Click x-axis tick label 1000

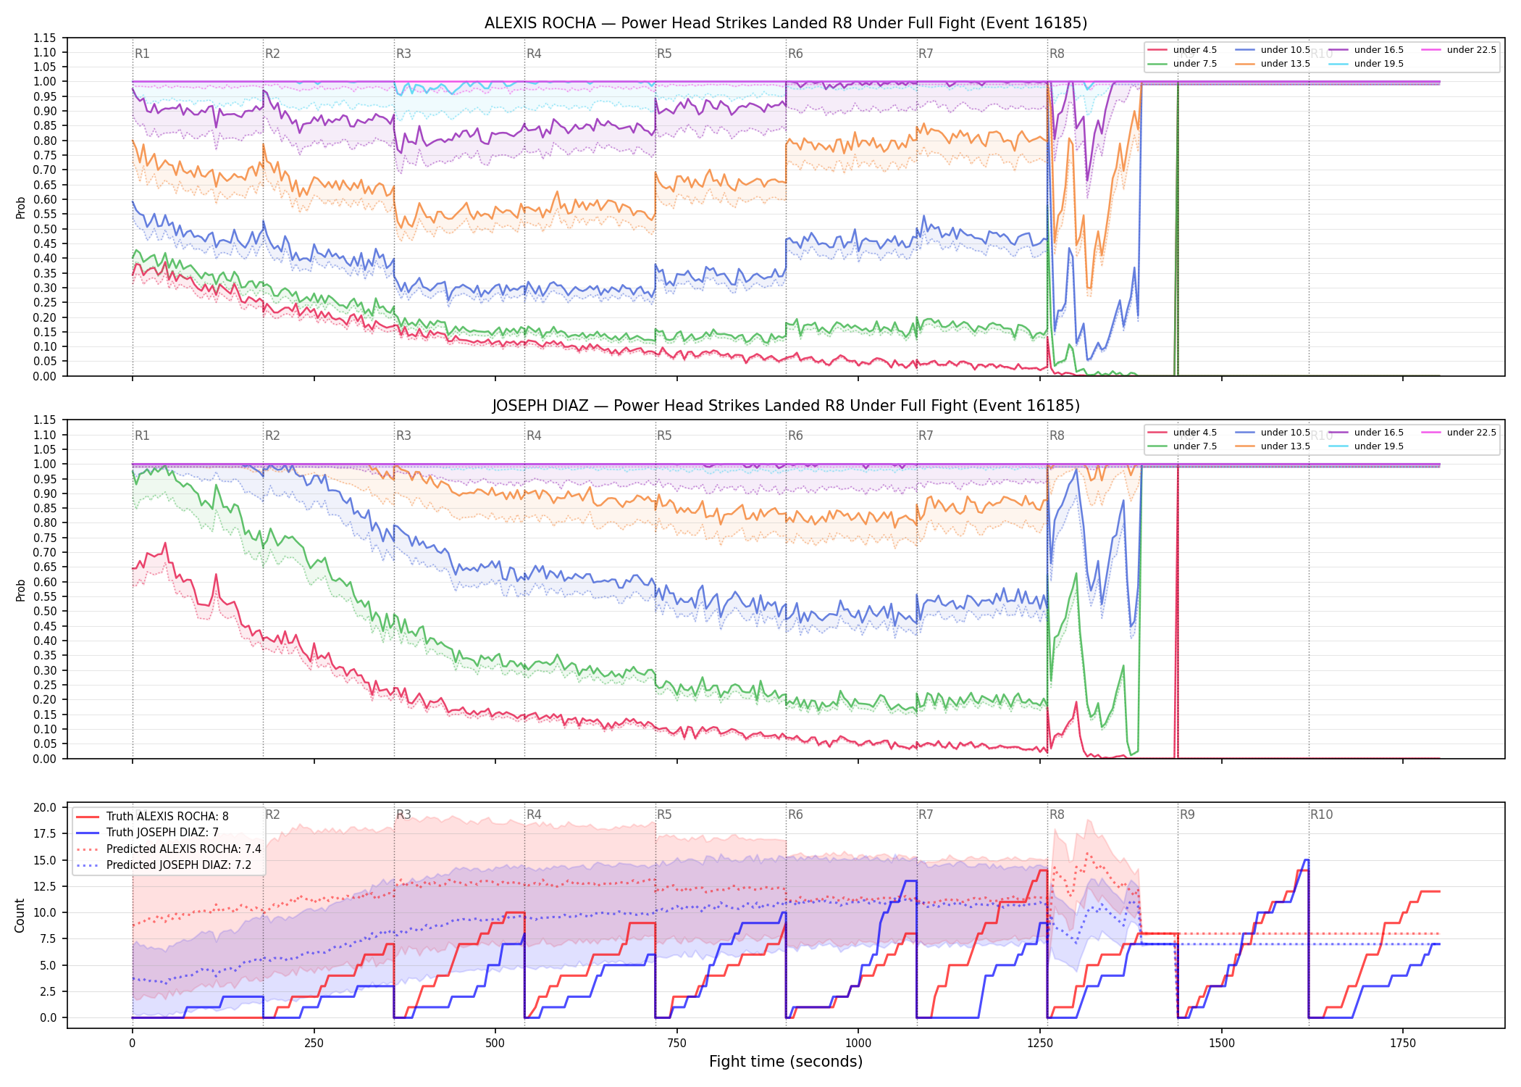tap(858, 1044)
